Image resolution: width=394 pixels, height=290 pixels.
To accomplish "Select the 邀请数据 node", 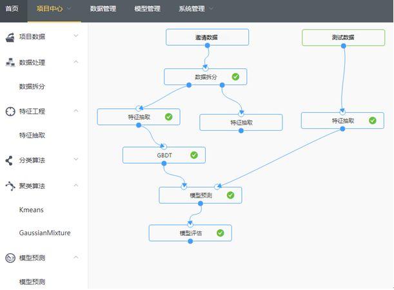I will click(207, 37).
